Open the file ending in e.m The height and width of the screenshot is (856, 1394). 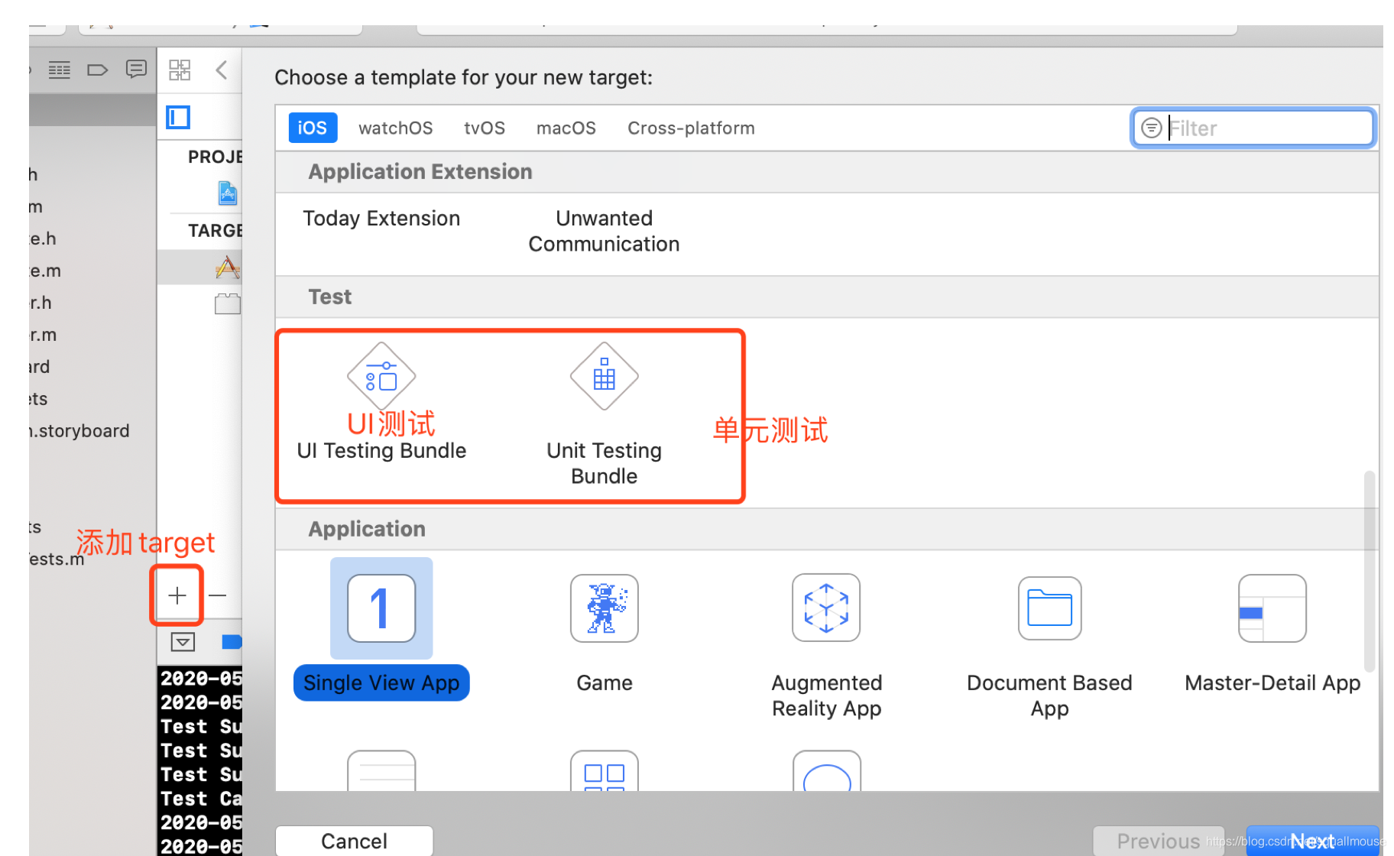click(x=45, y=271)
